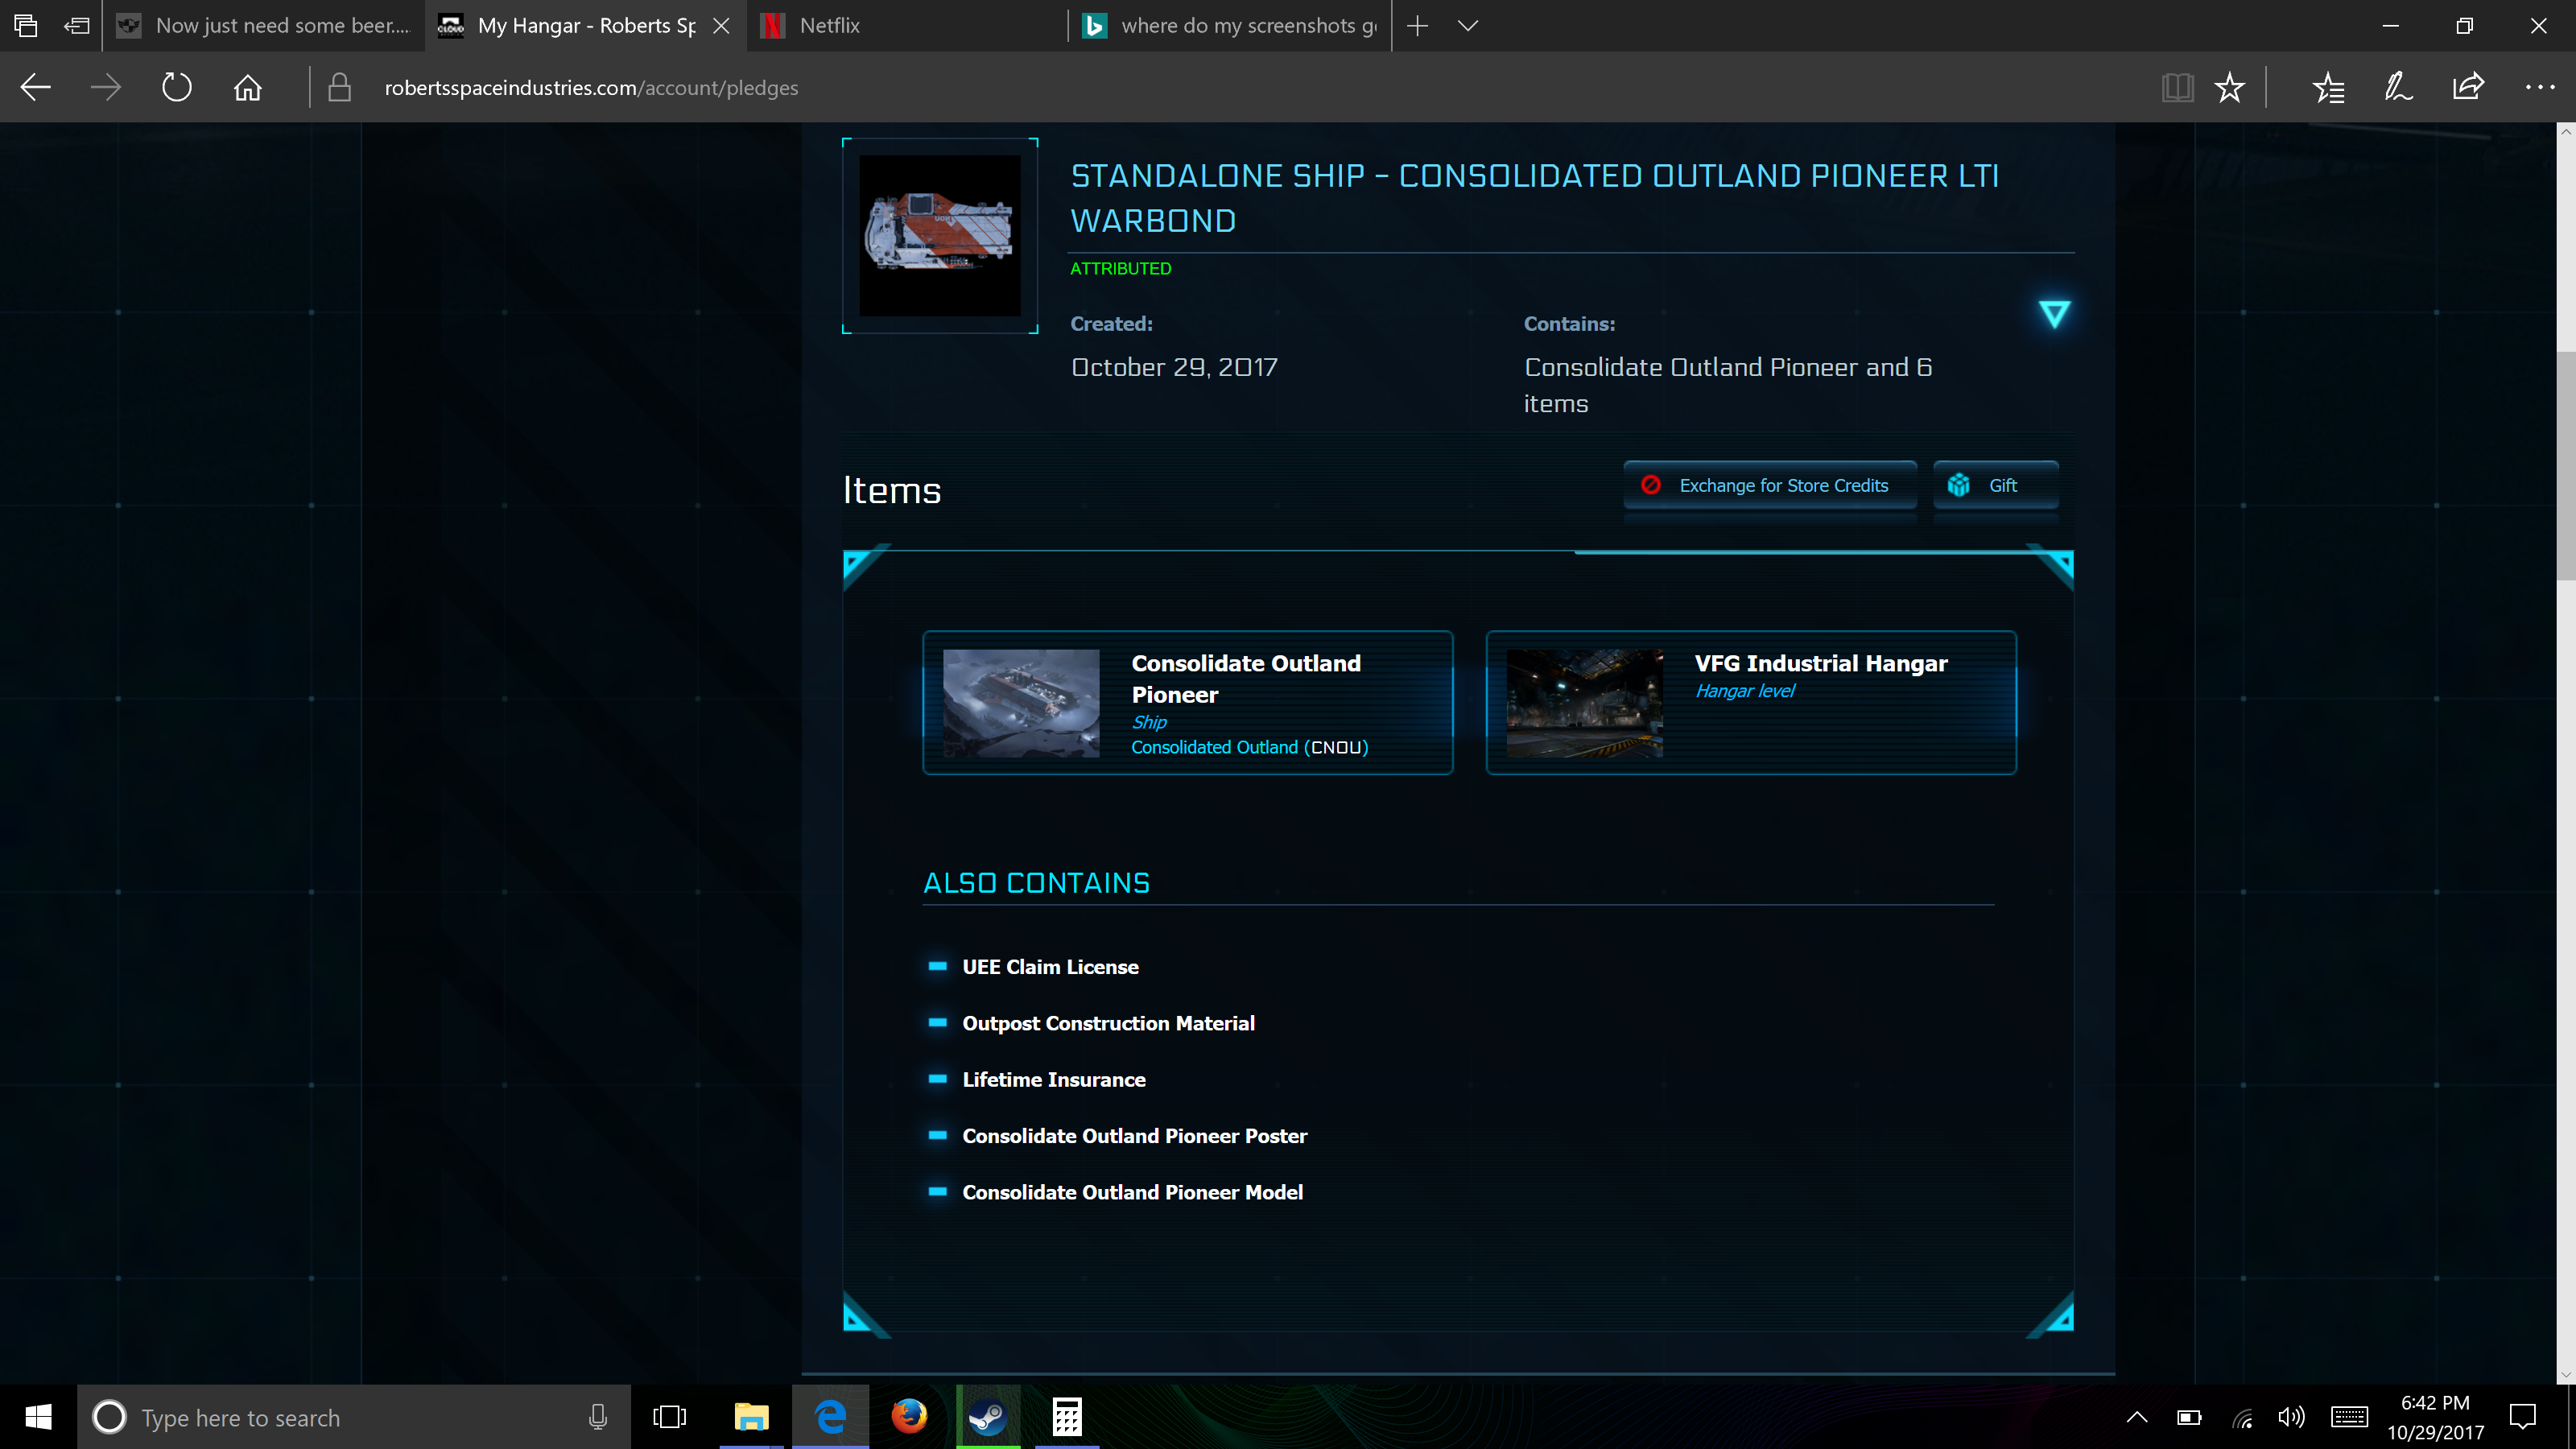This screenshot has height=1449, width=2576.
Task: Add page to favorites star icon
Action: point(2229,88)
